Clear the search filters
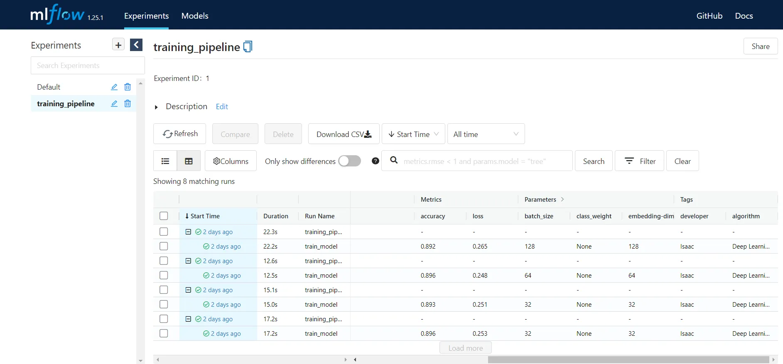 682,161
